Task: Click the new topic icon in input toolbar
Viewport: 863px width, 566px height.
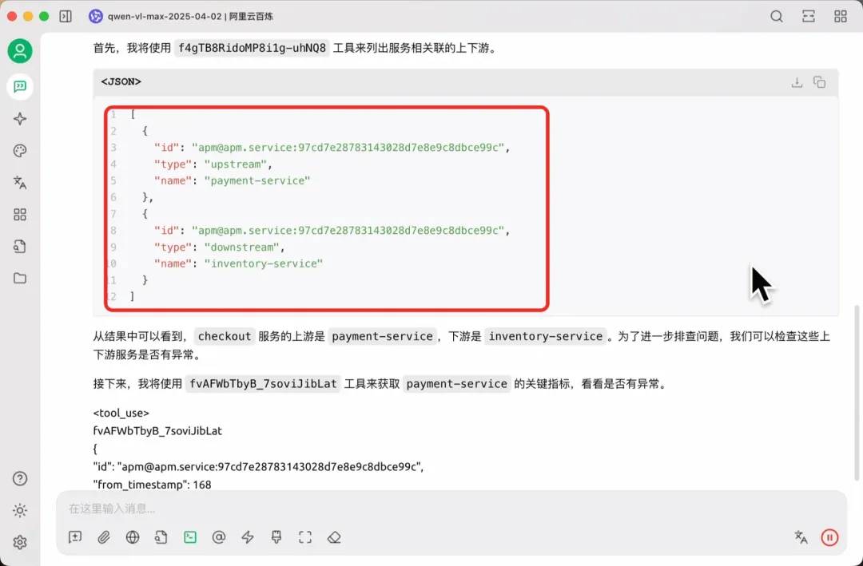Action: pos(75,537)
